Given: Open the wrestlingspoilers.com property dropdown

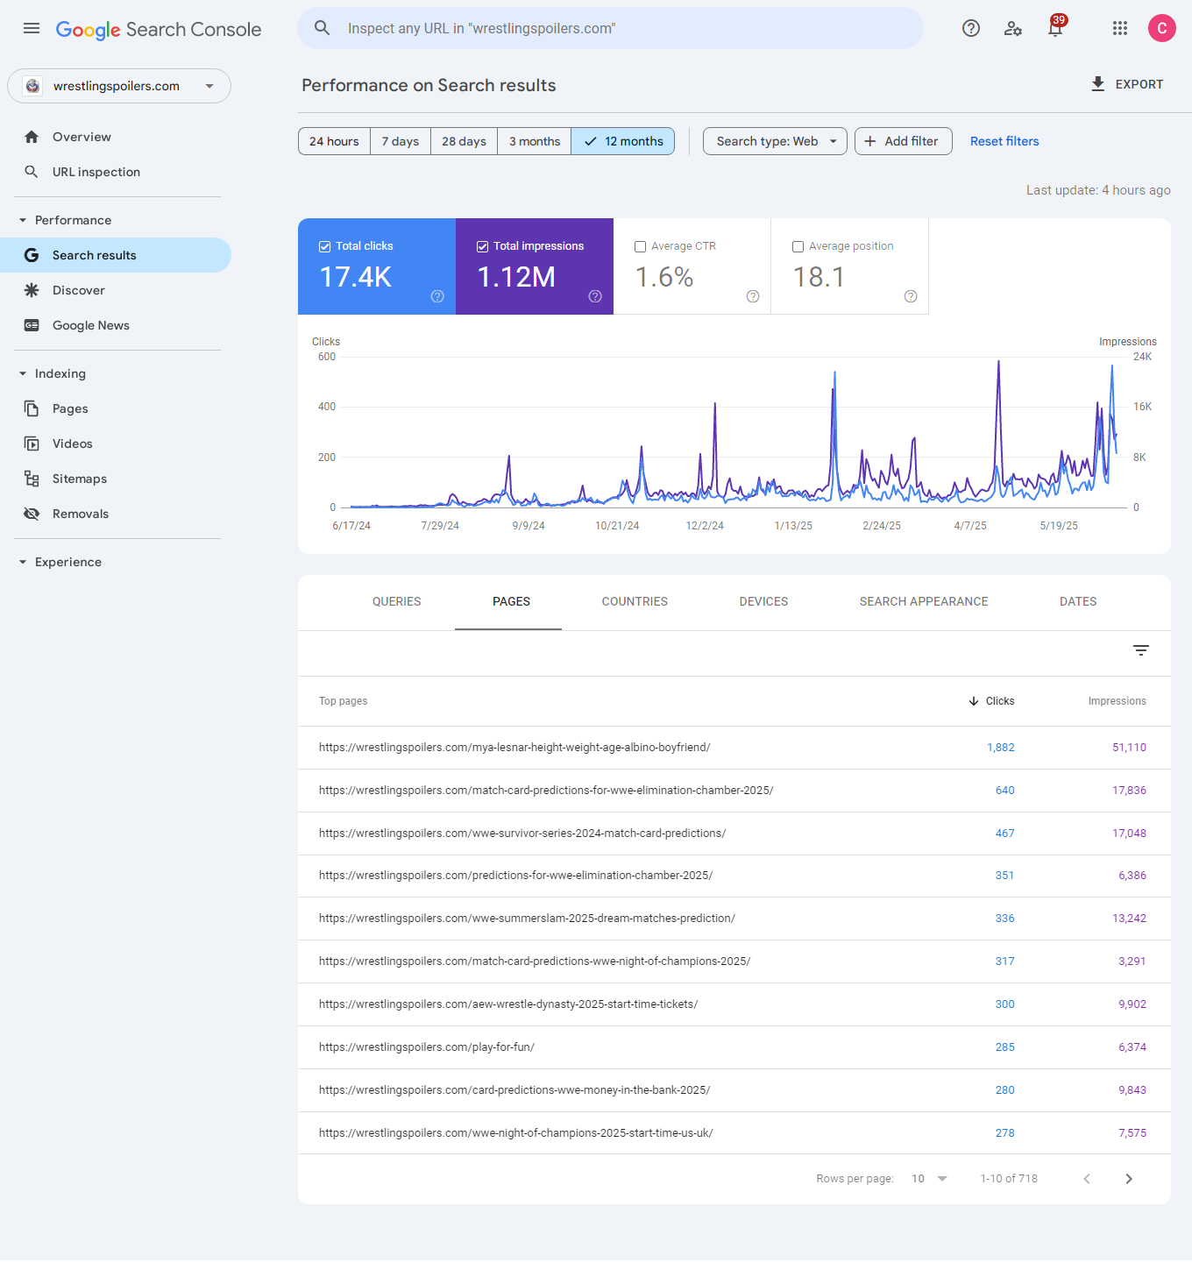Looking at the screenshot, I should [119, 86].
